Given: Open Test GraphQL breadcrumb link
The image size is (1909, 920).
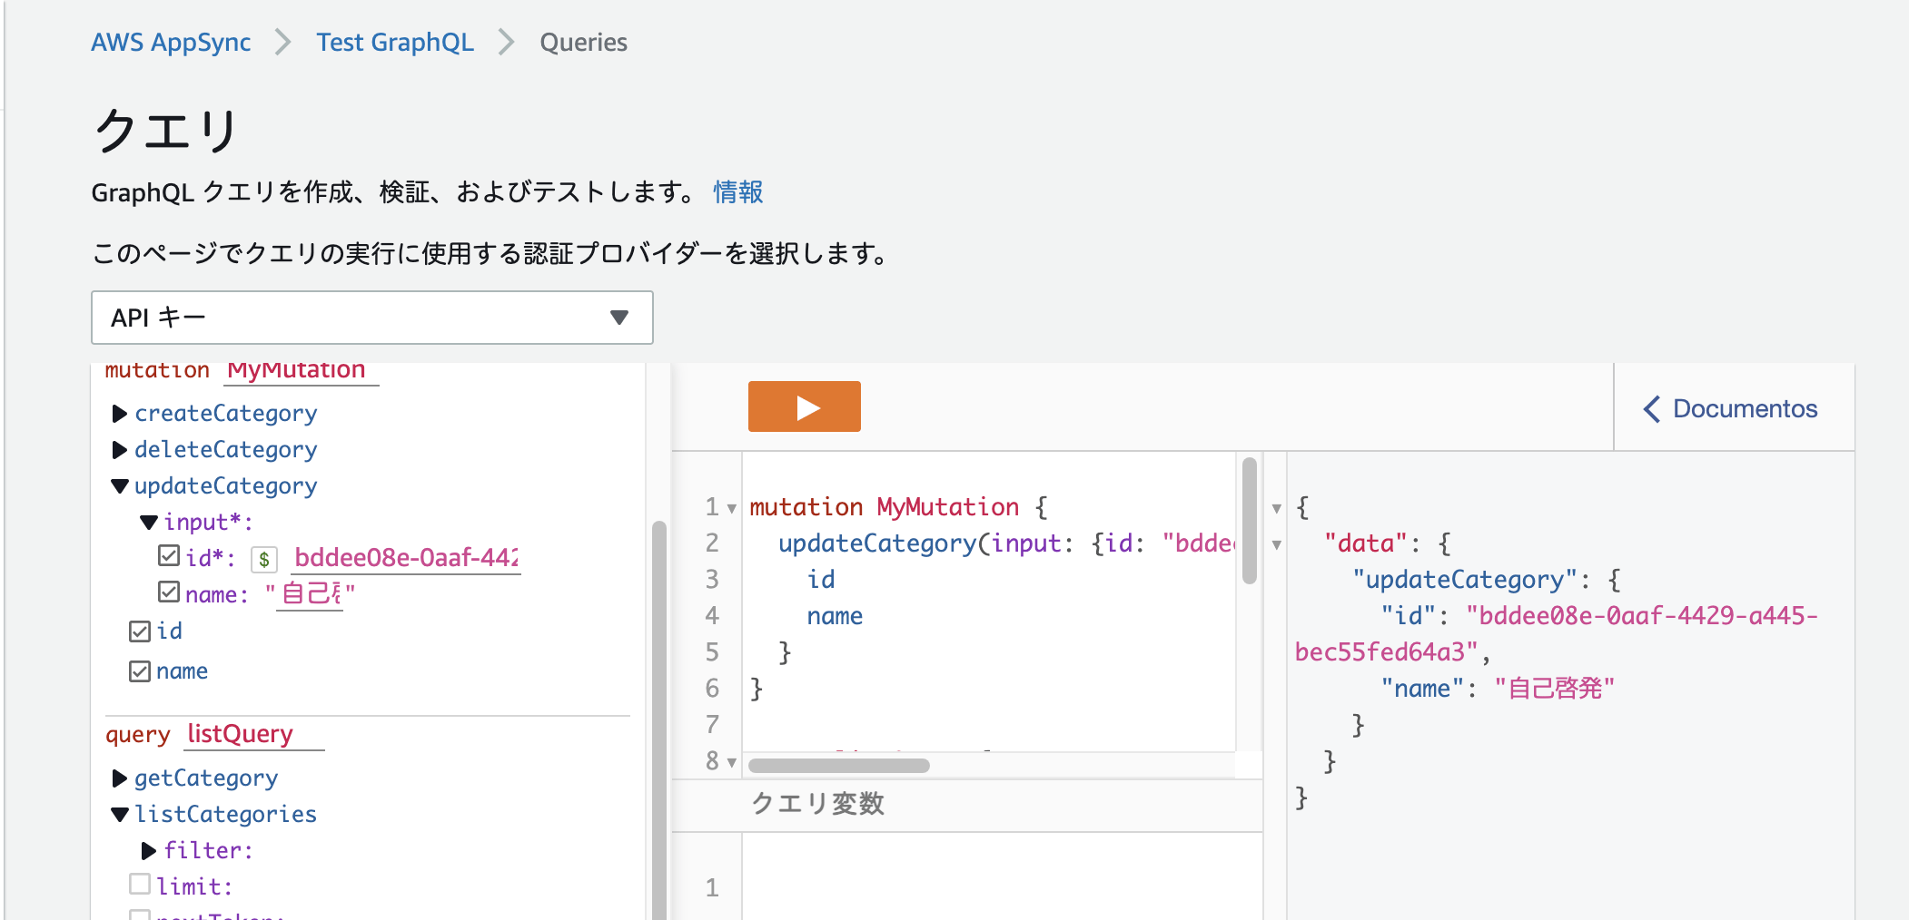Looking at the screenshot, I should [395, 43].
